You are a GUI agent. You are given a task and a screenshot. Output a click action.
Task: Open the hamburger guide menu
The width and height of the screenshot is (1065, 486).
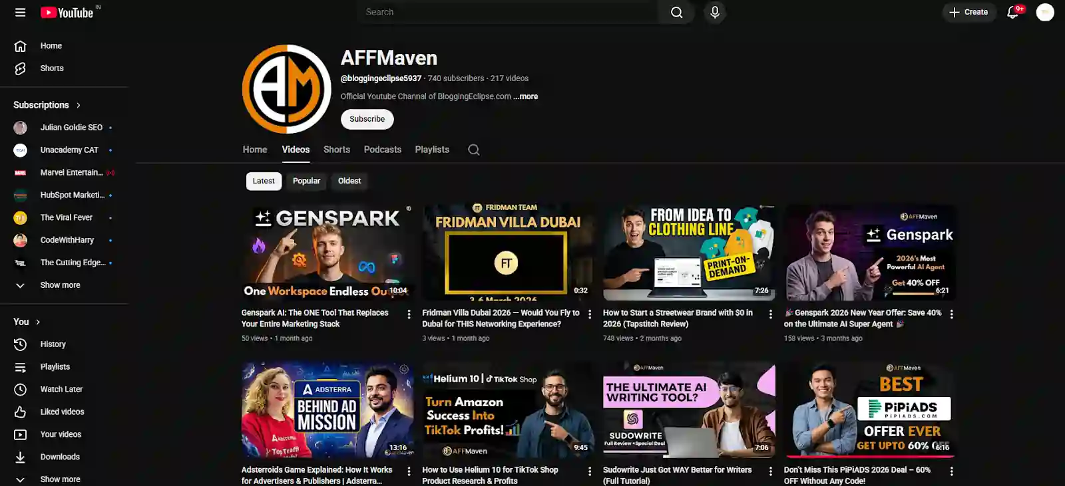(21, 12)
